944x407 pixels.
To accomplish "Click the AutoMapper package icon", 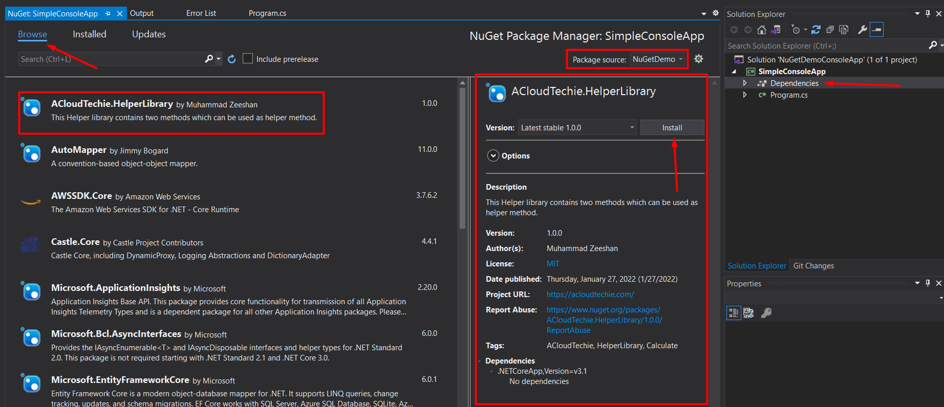I will pos(31,153).
